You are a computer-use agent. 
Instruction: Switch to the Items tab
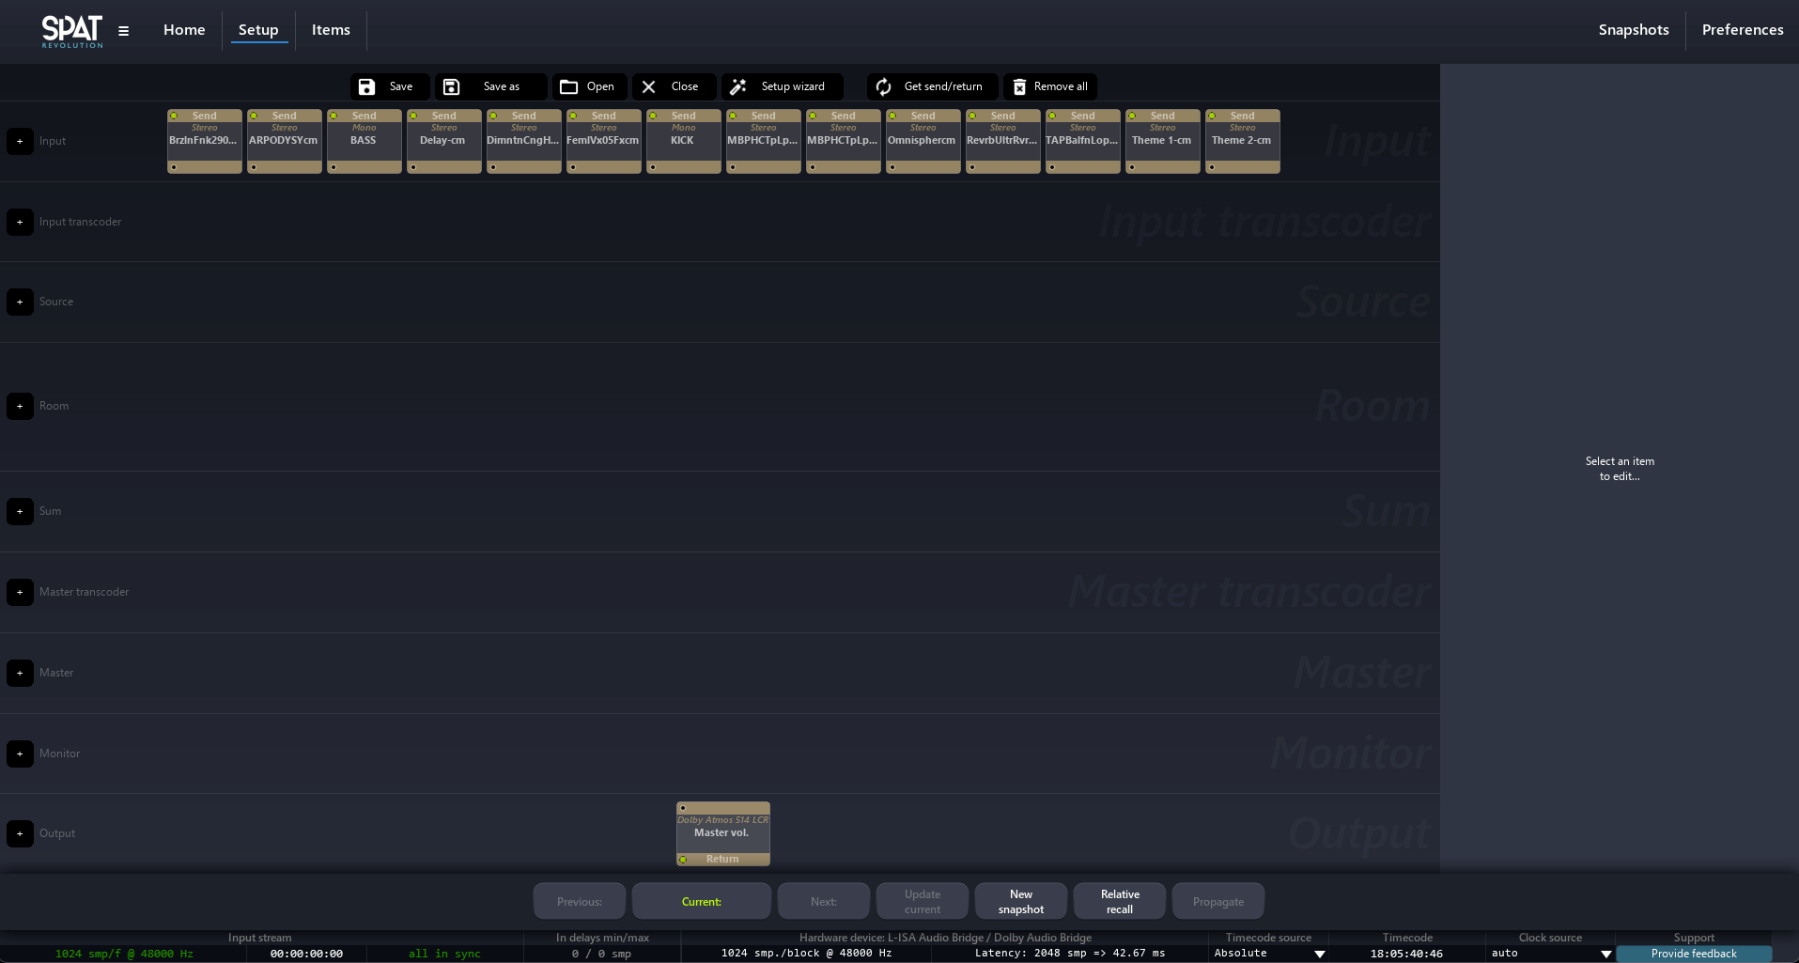[331, 30]
